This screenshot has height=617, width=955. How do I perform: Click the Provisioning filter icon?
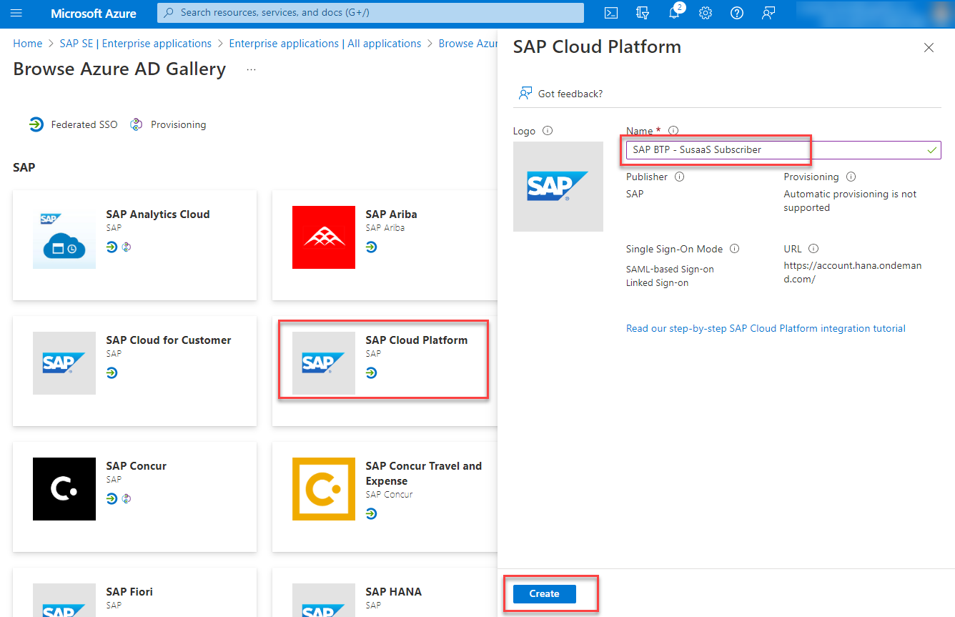coord(137,124)
